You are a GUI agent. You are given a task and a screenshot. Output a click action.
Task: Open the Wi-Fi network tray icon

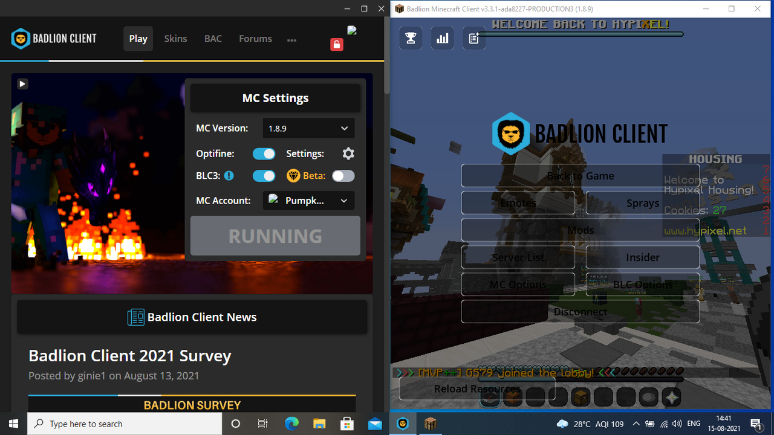point(664,424)
